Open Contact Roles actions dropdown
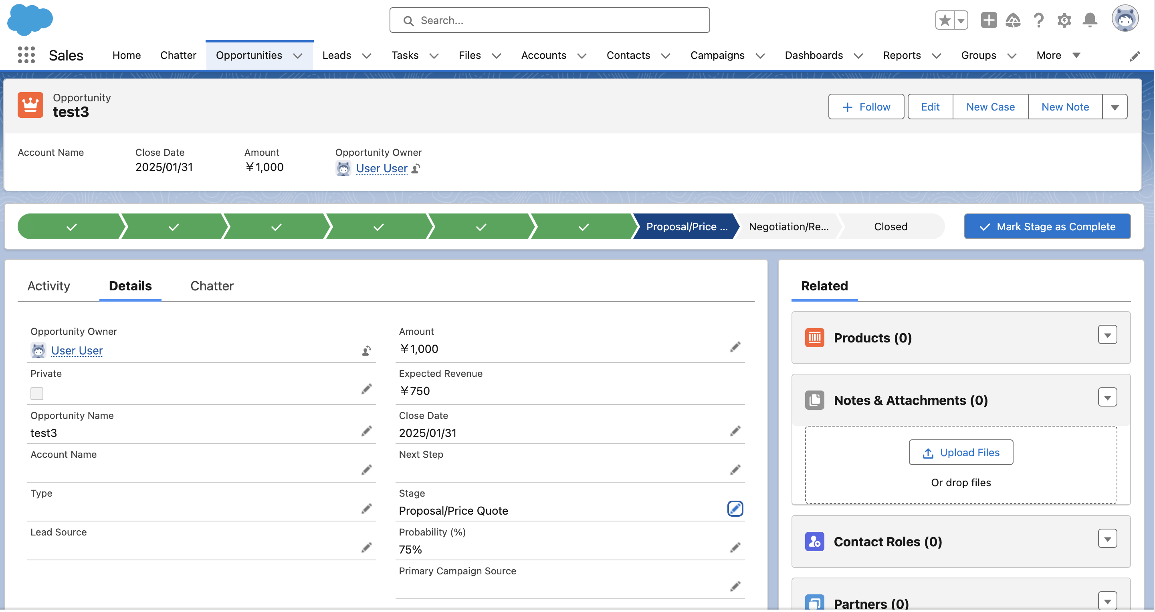Image resolution: width=1155 pixels, height=612 pixels. tap(1107, 540)
